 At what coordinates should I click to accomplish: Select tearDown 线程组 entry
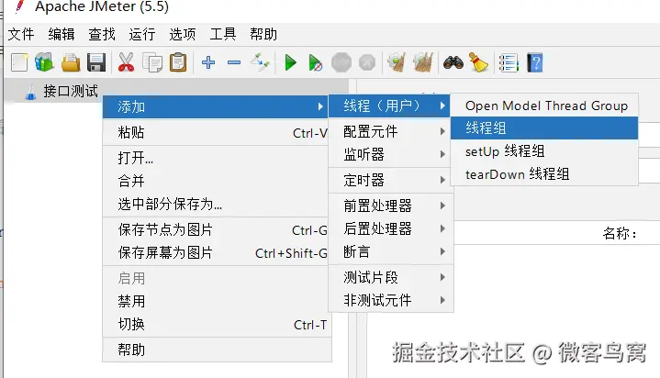pyautogui.click(x=544, y=173)
